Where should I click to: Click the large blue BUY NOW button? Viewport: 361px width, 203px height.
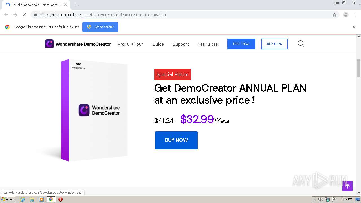(176, 140)
